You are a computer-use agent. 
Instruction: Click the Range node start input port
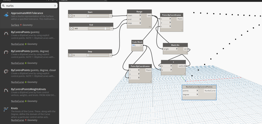coord(134,15)
